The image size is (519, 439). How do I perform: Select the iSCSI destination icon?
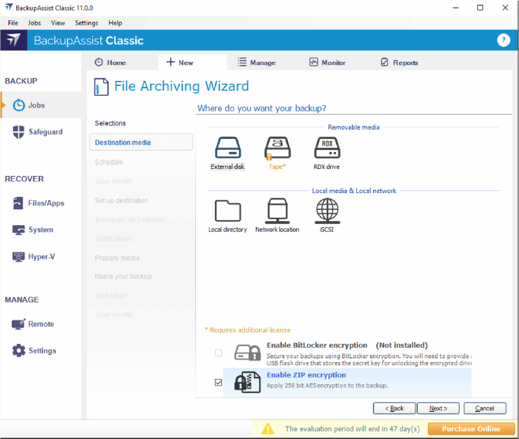pos(327,212)
